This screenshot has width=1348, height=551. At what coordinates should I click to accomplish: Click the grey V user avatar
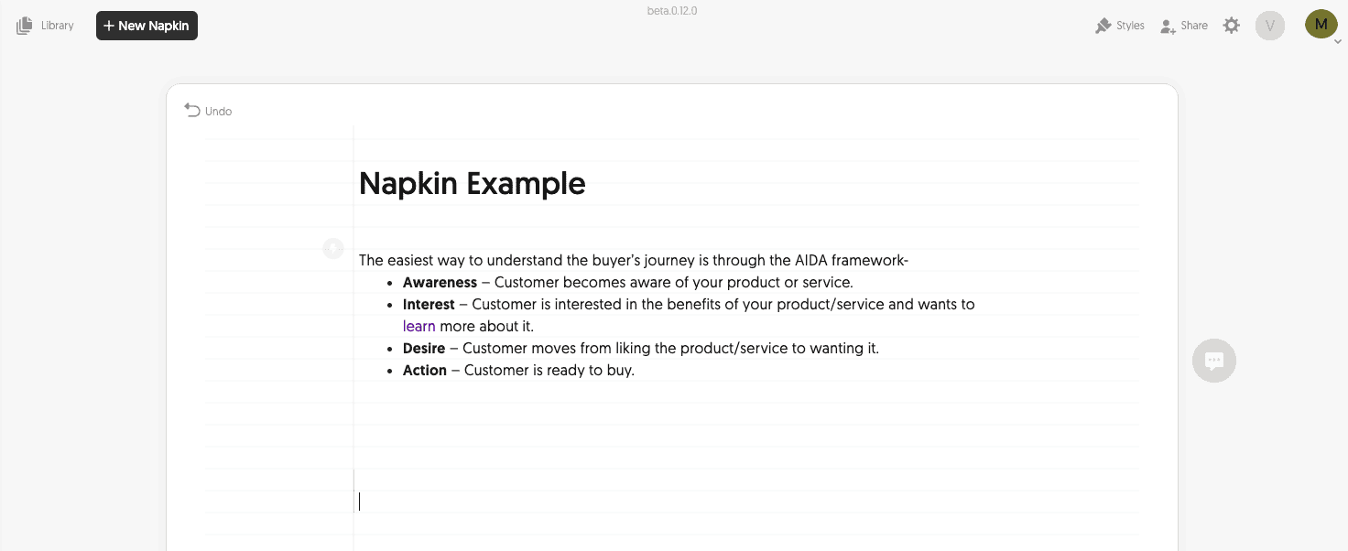click(1270, 26)
